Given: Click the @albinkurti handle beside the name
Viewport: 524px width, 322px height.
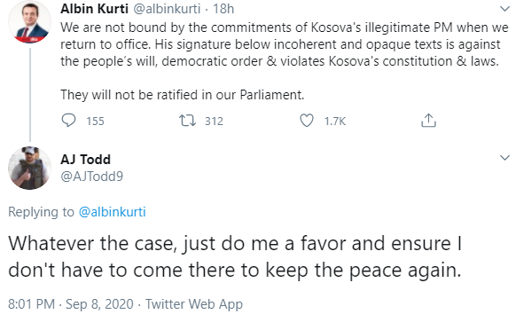Looking at the screenshot, I should point(167,9).
